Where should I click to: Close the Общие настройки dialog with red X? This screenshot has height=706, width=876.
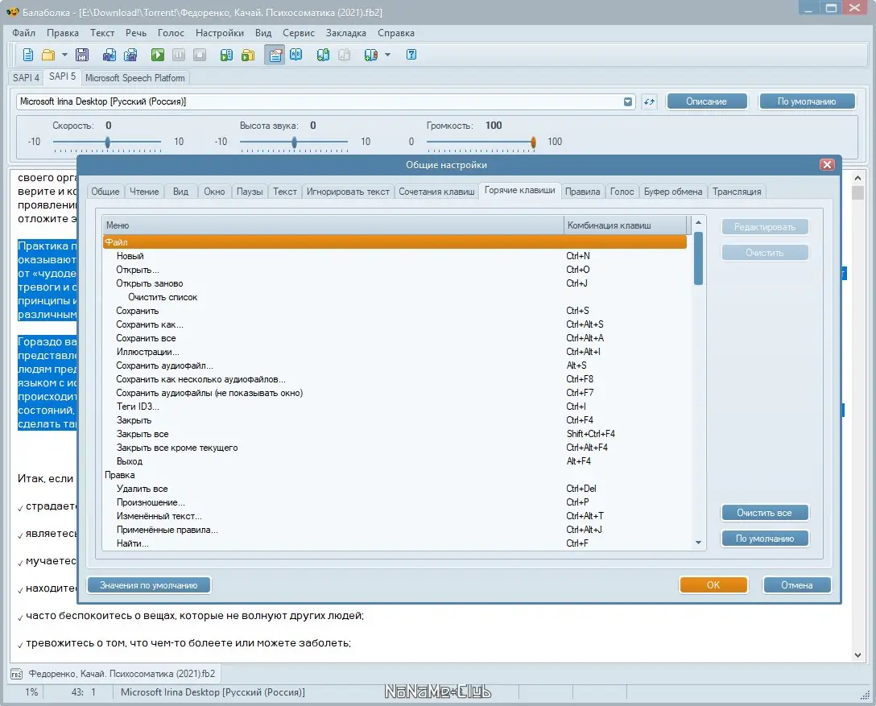click(x=827, y=164)
